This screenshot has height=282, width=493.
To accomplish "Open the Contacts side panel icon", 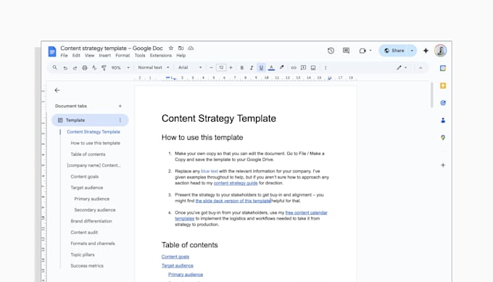I will tap(443, 120).
